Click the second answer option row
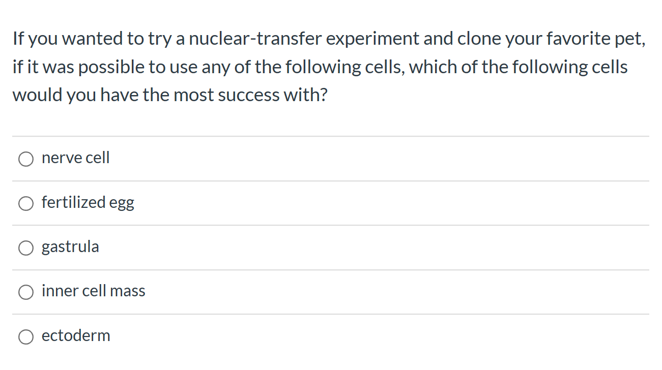The height and width of the screenshot is (370, 662). tap(331, 202)
